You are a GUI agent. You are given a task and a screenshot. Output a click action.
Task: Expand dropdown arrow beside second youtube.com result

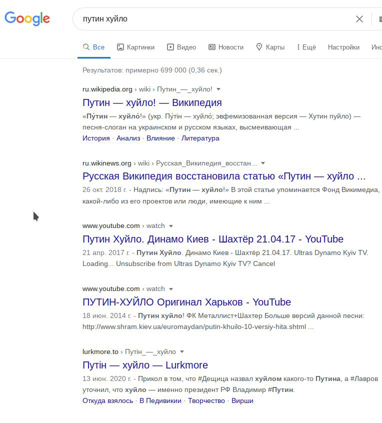point(171,289)
